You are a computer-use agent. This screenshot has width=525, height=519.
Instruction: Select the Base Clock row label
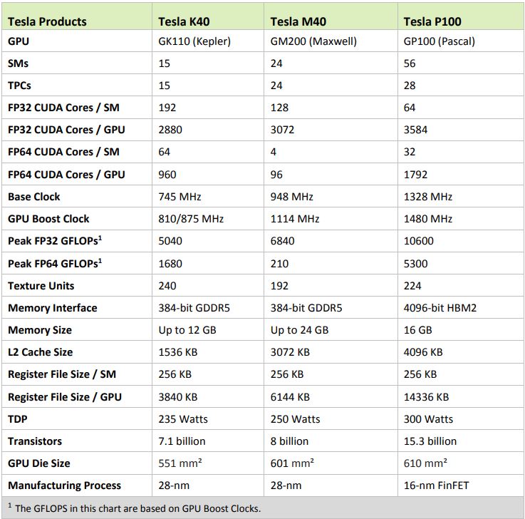coord(34,197)
